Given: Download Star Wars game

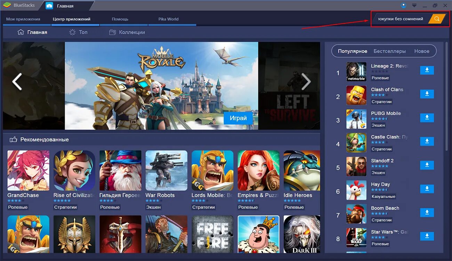Looking at the screenshot, I should [x=427, y=236].
